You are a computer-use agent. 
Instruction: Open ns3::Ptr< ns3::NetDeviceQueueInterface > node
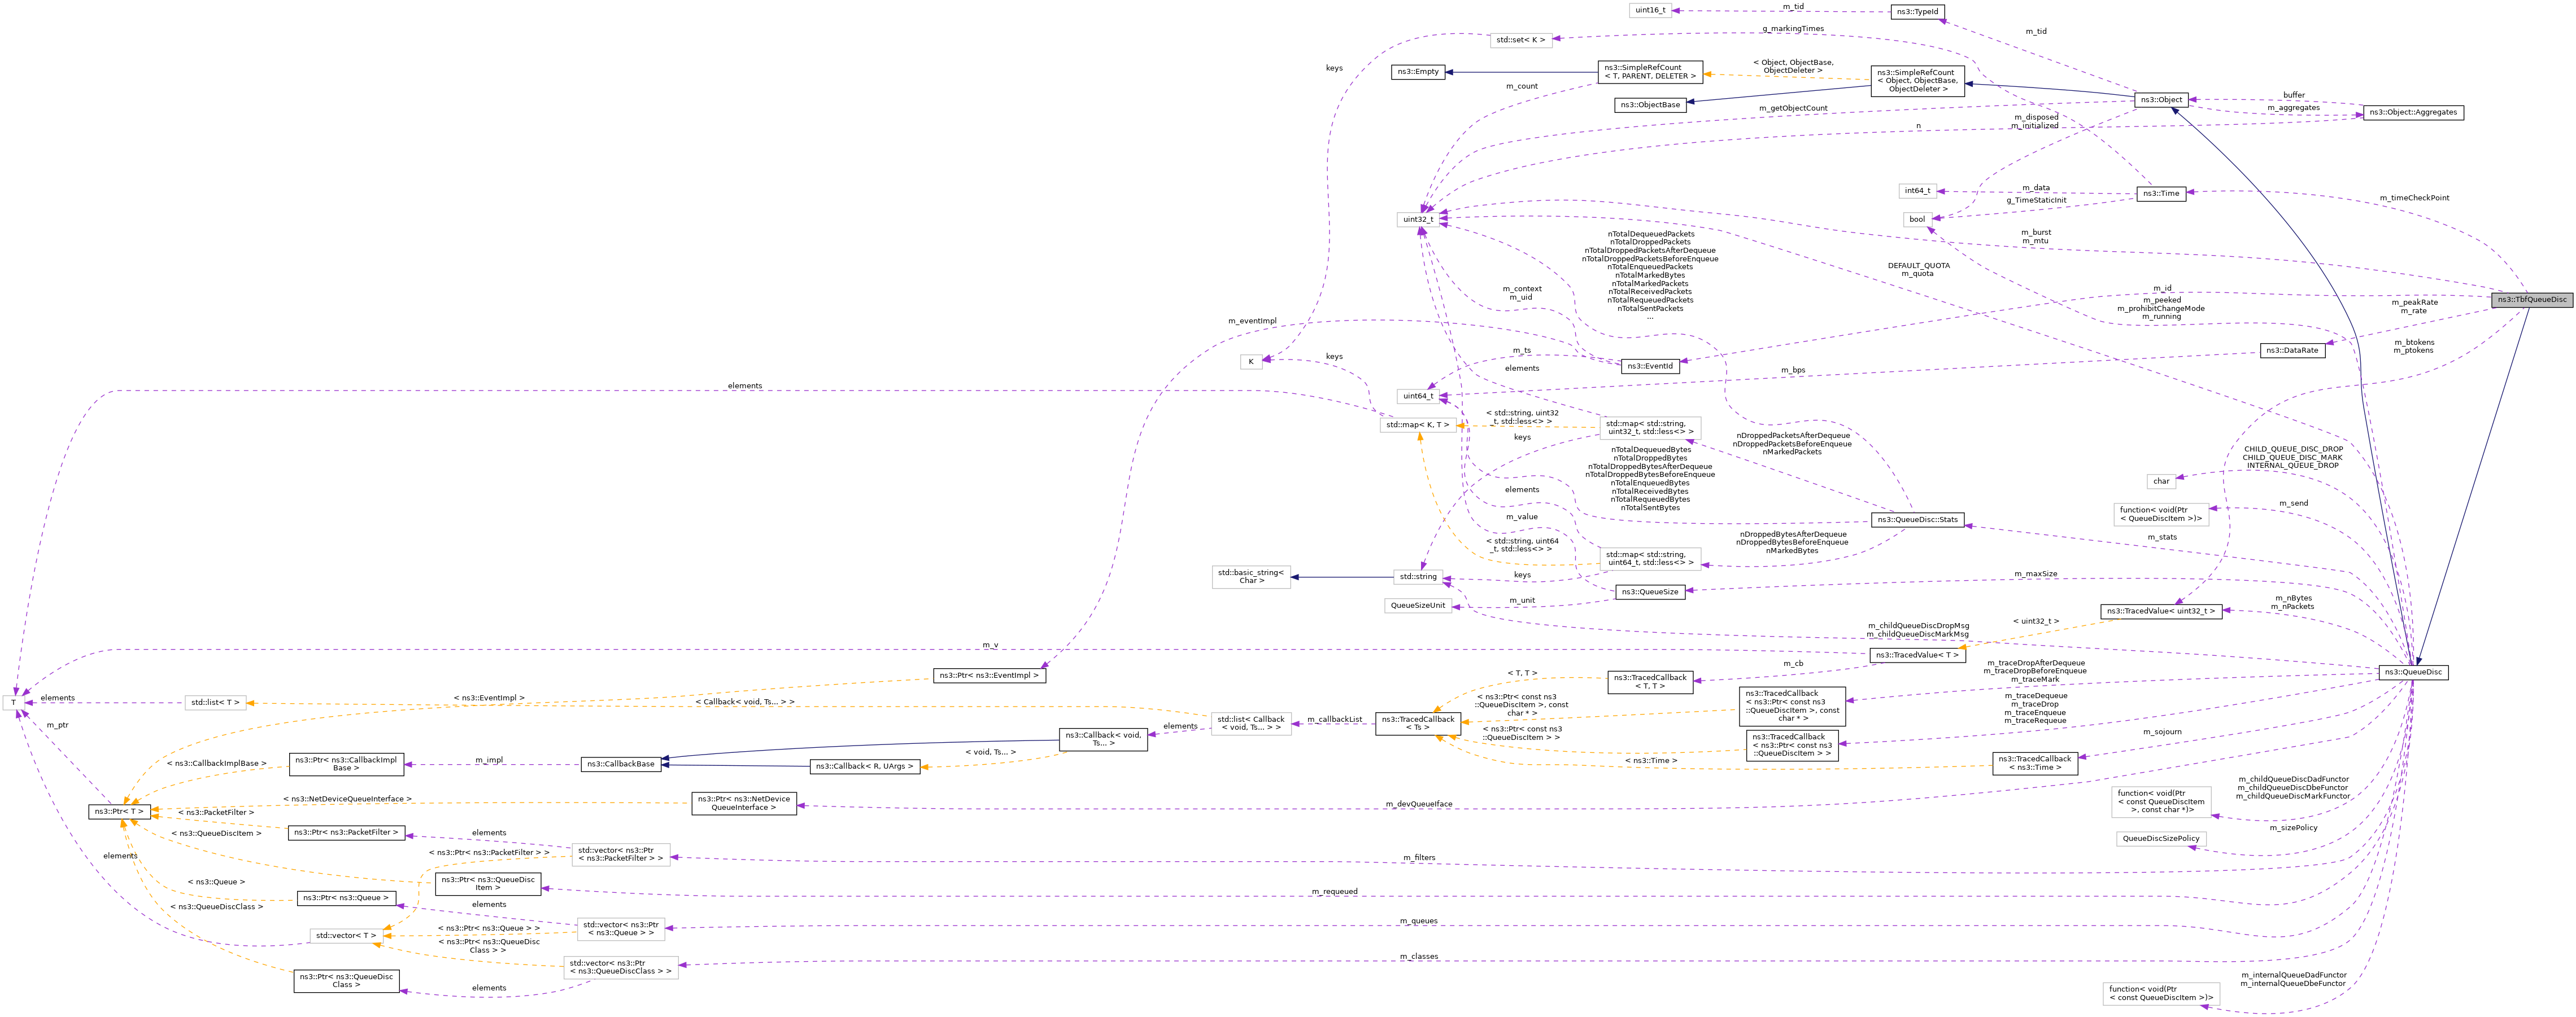pos(744,804)
